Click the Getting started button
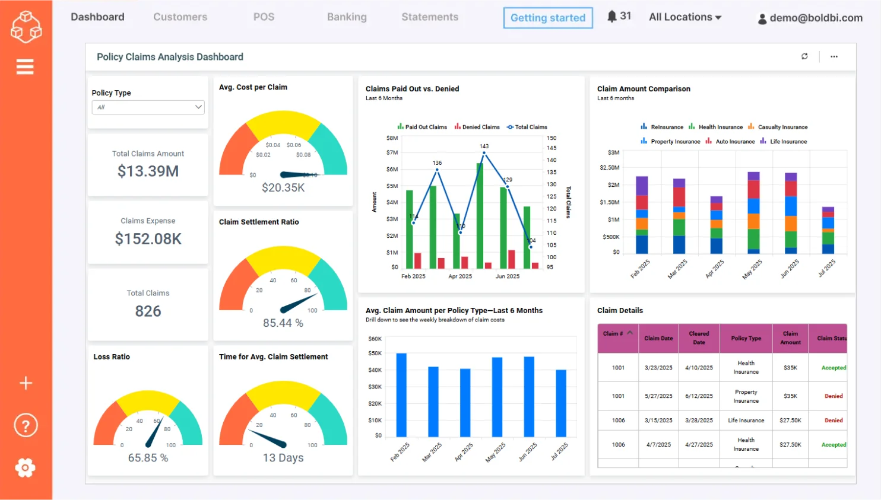Image resolution: width=881 pixels, height=500 pixels. (x=547, y=18)
